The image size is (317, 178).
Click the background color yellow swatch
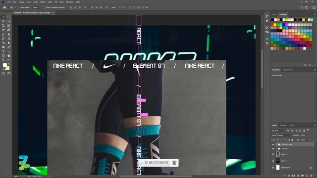pyautogui.click(x=7, y=68)
